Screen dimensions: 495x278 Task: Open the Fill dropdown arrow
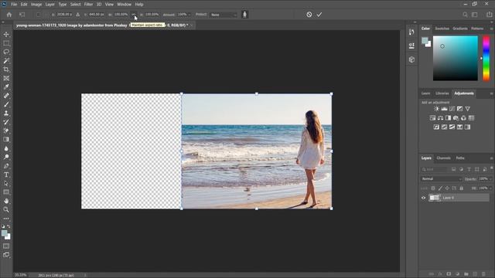tap(490, 188)
